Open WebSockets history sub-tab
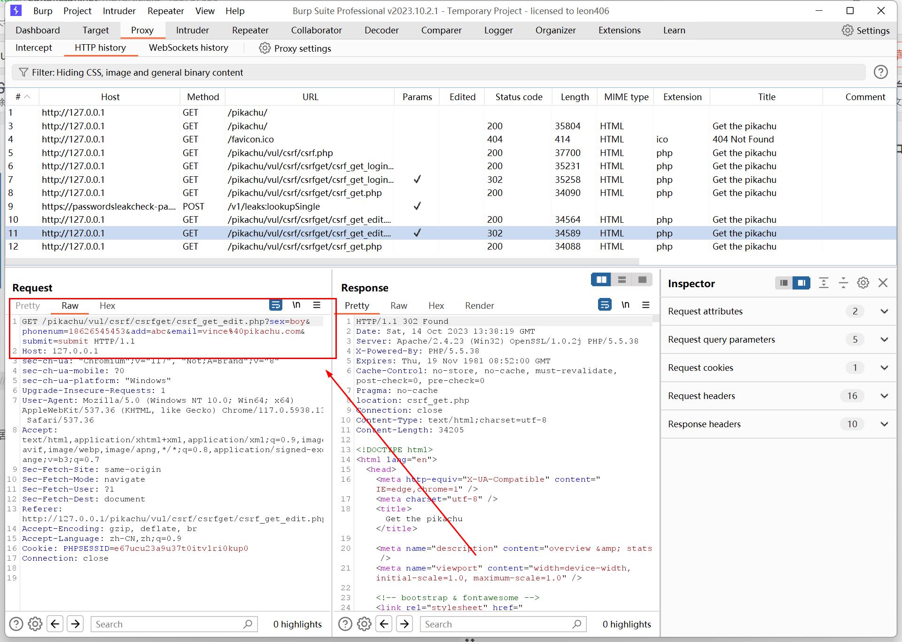 pyautogui.click(x=188, y=47)
